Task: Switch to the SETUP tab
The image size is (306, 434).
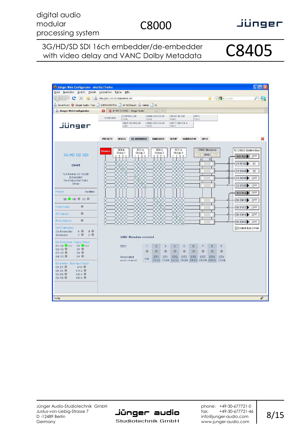Action: coord(173,139)
